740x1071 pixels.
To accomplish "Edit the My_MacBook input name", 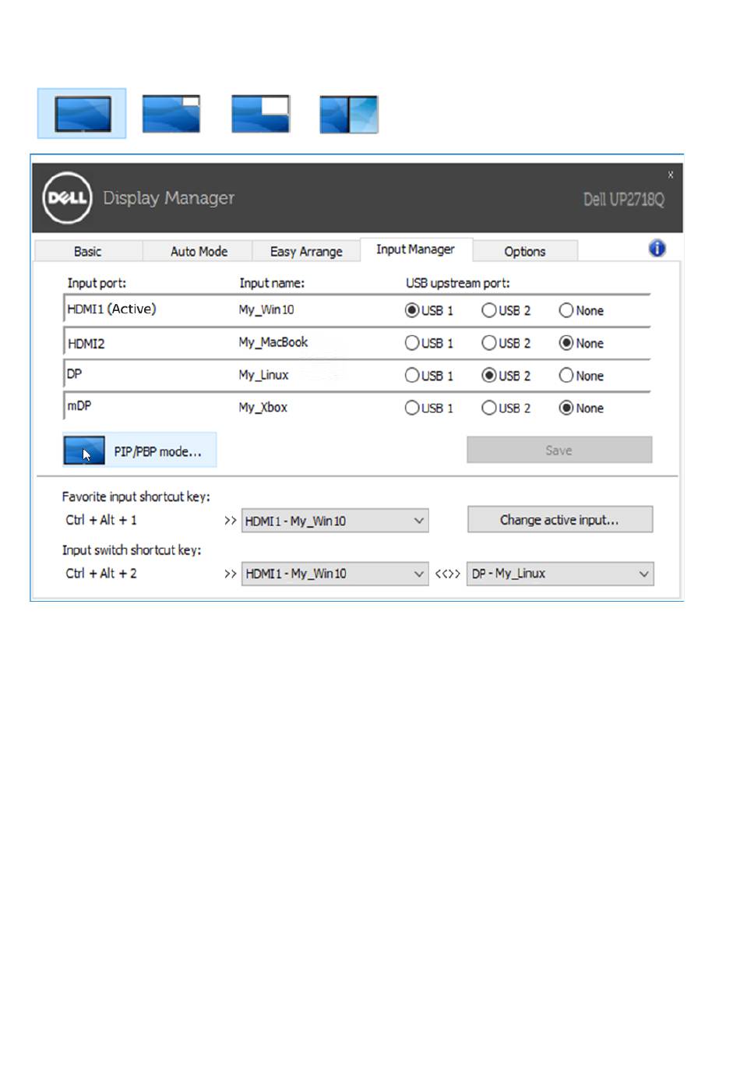I will [x=273, y=342].
